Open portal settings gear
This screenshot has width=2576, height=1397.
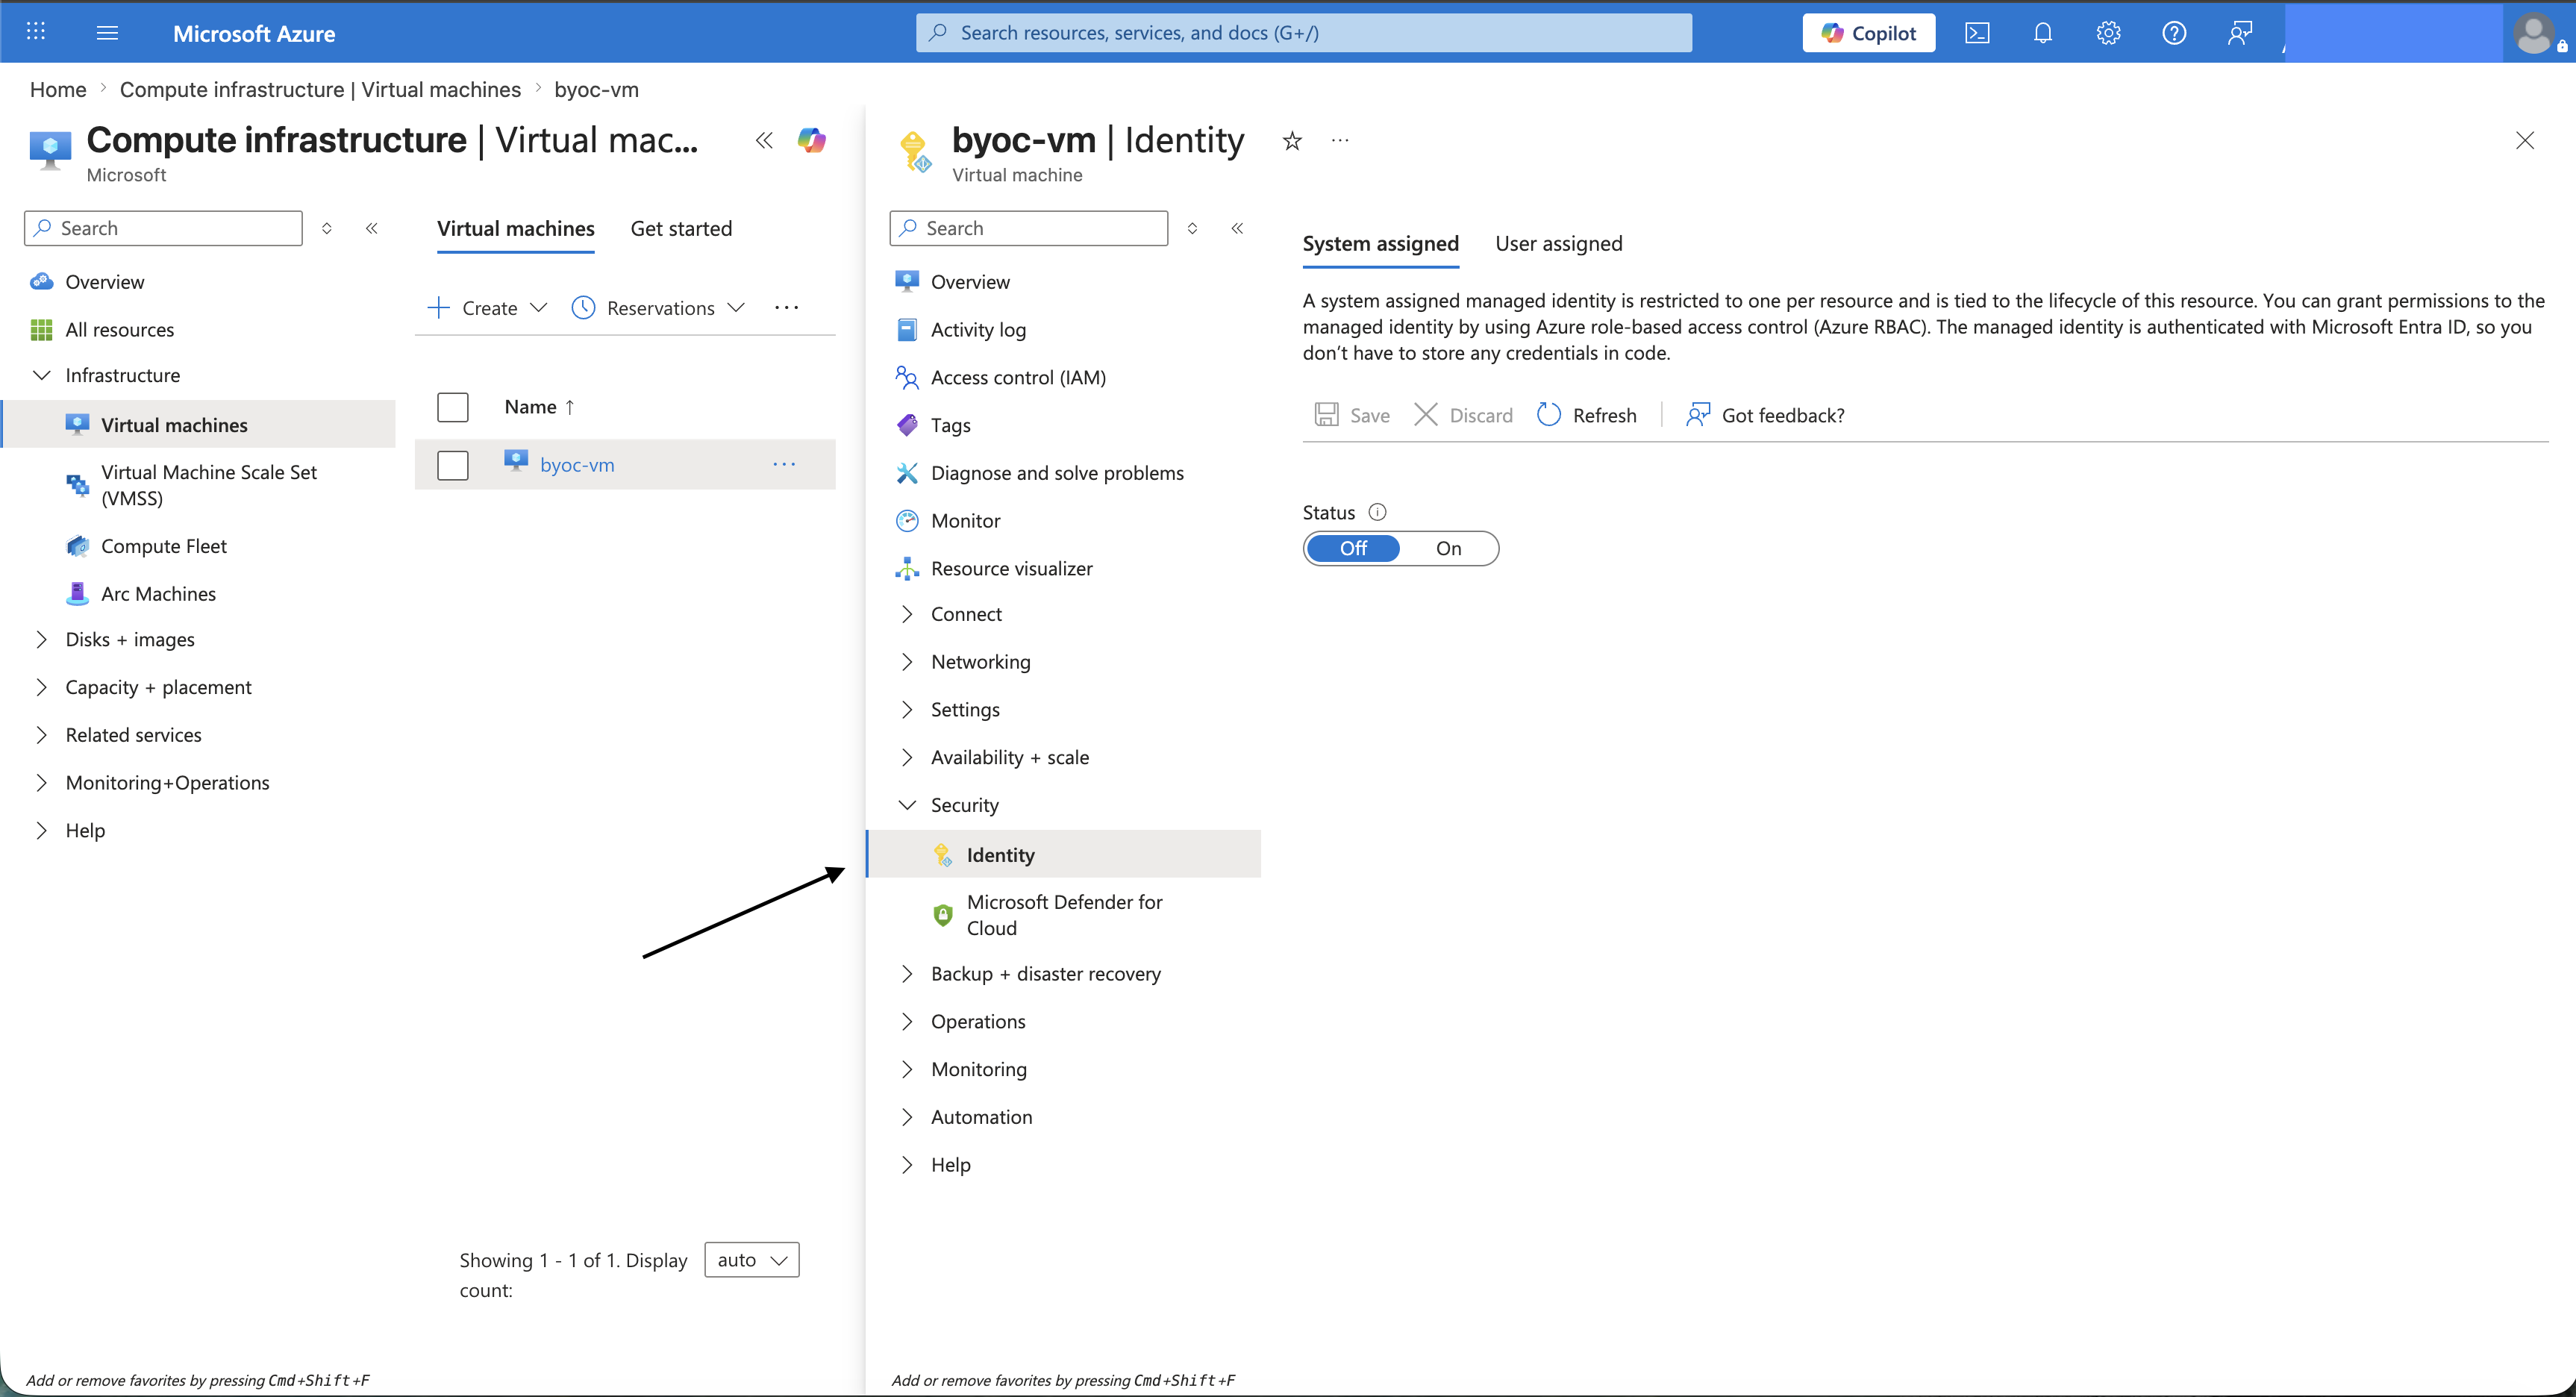2108,33
